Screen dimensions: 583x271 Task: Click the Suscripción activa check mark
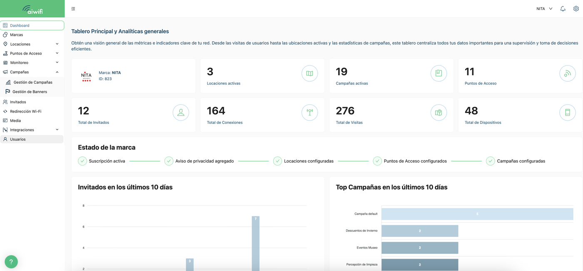[x=82, y=161]
